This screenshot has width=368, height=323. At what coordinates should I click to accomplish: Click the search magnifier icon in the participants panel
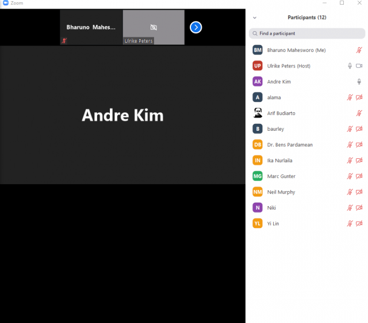pos(255,33)
